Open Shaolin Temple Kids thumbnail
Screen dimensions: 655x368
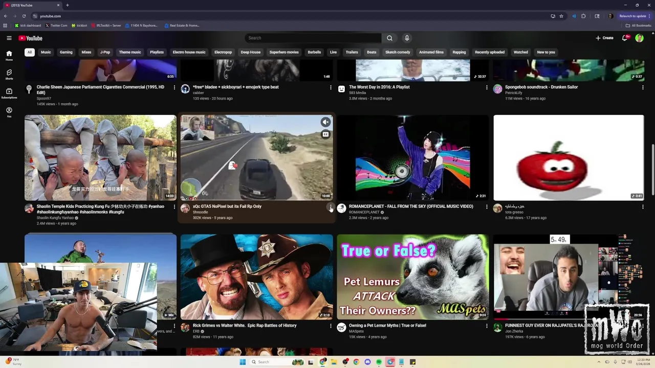[100, 157]
